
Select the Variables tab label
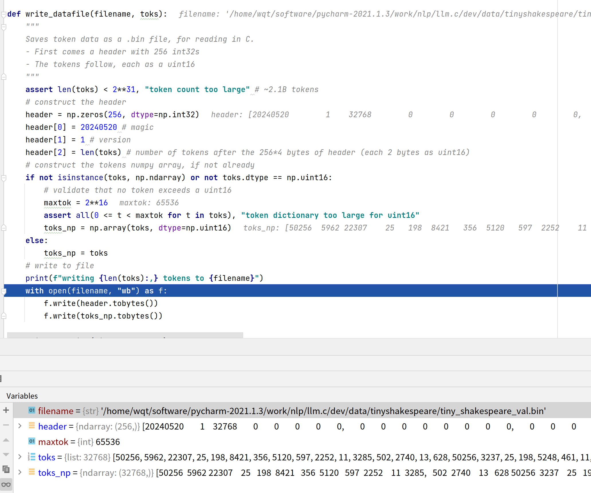click(22, 396)
